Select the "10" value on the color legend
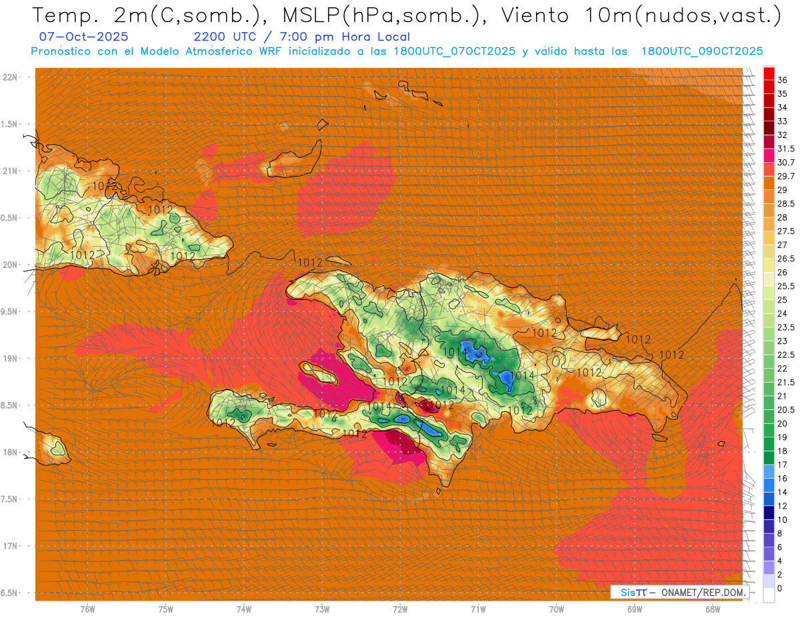Viewport: 800px width, 618px height. 783,520
